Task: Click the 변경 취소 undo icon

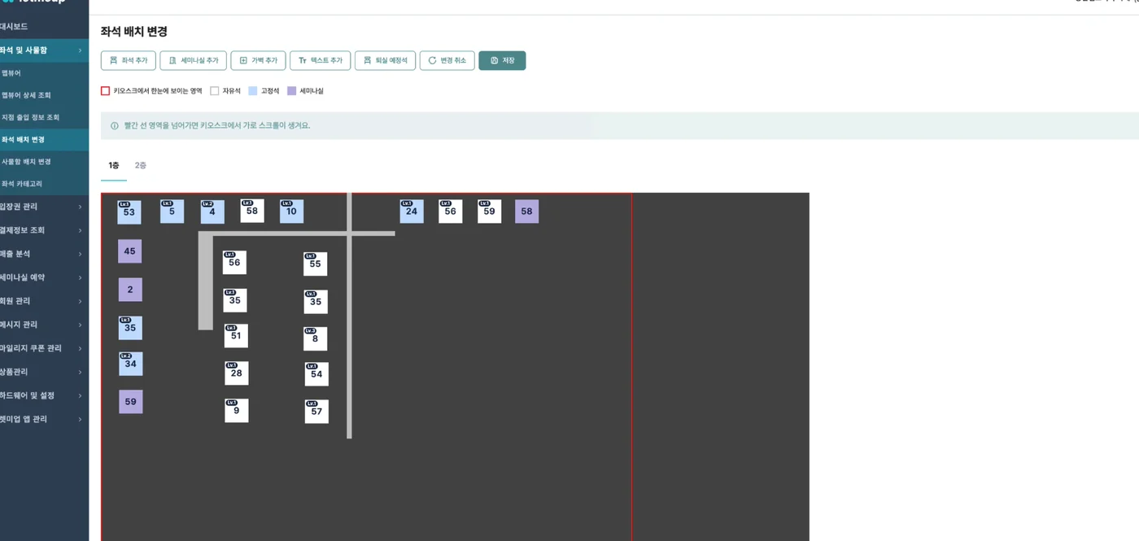Action: click(433, 61)
